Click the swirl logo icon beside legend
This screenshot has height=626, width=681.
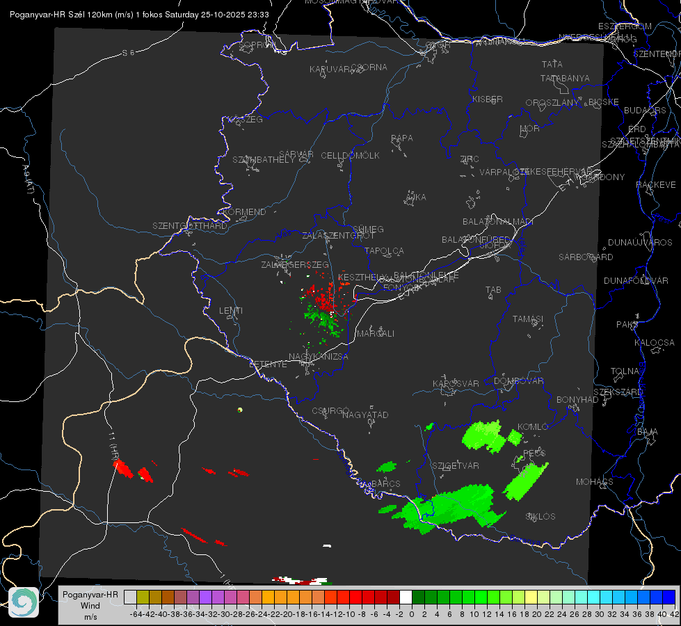coord(24,602)
